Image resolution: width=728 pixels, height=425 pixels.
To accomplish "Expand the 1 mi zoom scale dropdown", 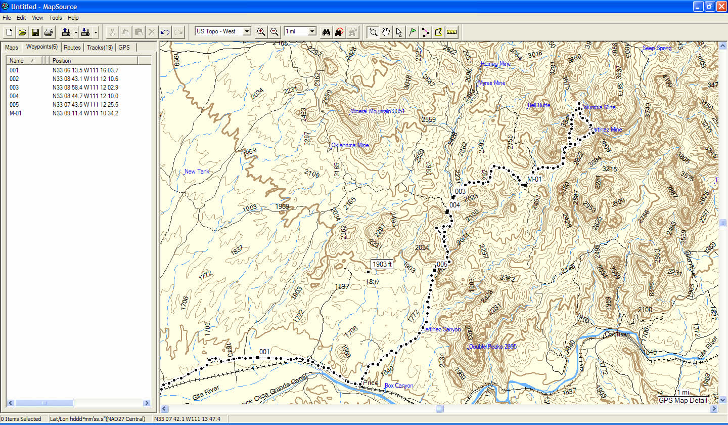I will point(312,31).
